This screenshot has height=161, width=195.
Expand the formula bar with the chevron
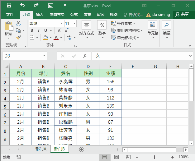click(x=190, y=56)
